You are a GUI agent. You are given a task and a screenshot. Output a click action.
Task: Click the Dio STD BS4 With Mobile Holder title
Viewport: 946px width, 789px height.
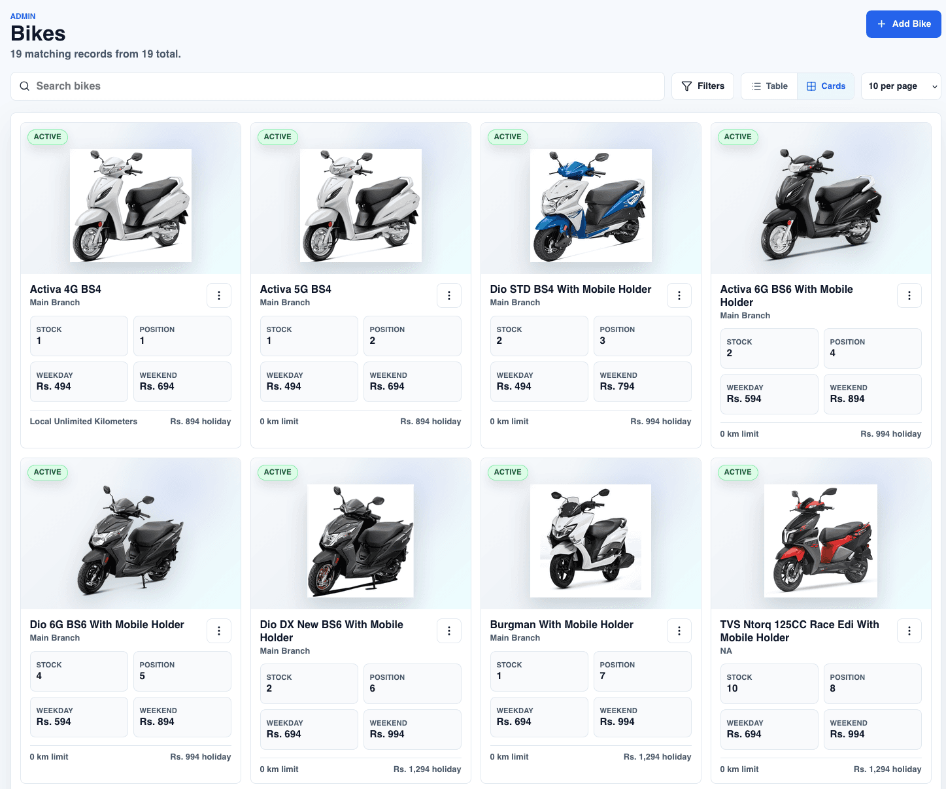click(x=571, y=290)
